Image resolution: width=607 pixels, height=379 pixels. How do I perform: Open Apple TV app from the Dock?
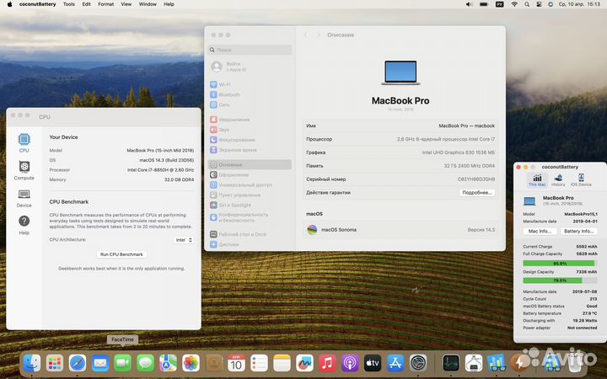(373, 363)
